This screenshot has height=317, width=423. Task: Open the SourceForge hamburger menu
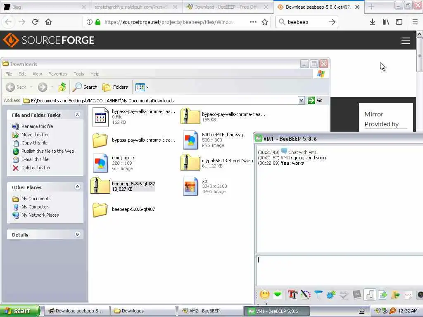pos(406,41)
